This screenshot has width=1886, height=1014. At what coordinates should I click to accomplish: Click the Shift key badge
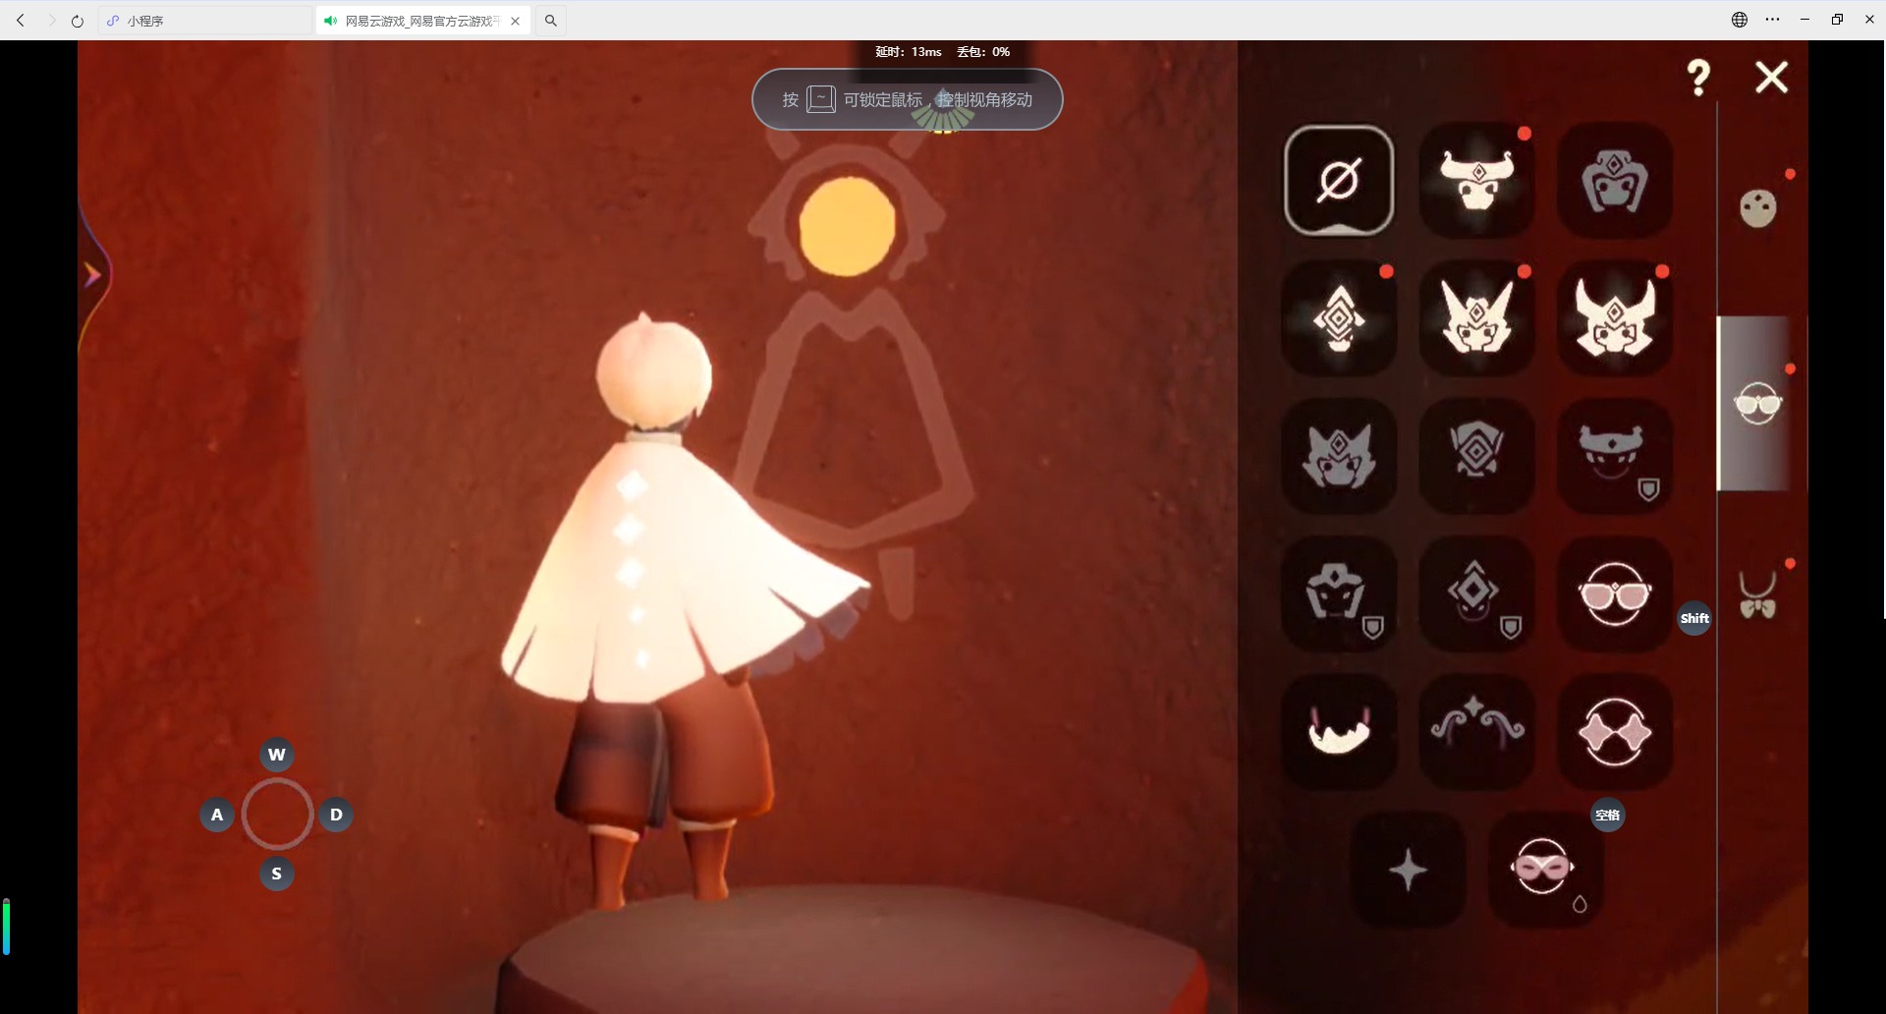1694,618
